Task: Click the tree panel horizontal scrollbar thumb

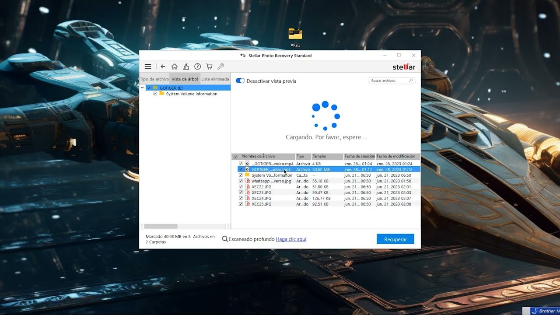Action: pyautogui.click(x=161, y=226)
